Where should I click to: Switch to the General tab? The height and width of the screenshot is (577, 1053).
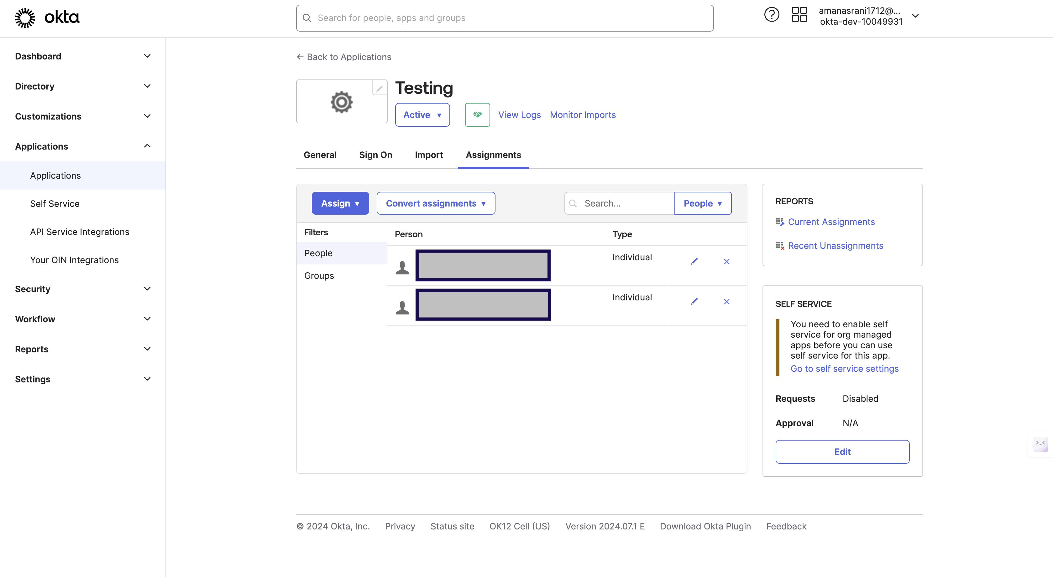click(320, 155)
